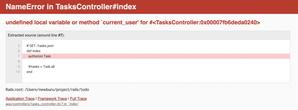
Task: Click the Extracted source header label
Action: click(36, 35)
